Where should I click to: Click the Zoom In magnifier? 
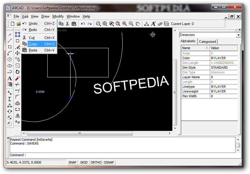[124, 24]
